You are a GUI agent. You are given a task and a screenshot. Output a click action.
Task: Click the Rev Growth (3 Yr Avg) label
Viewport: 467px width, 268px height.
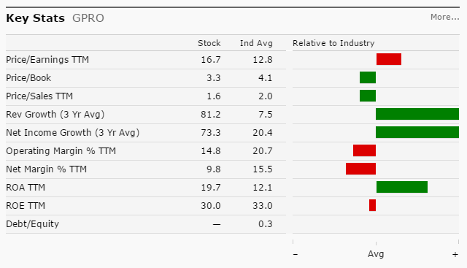coord(55,114)
